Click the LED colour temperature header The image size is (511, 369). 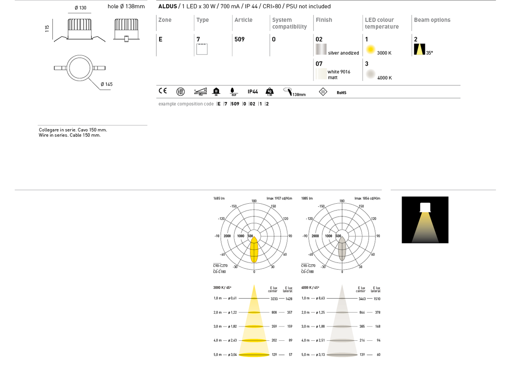click(x=382, y=23)
